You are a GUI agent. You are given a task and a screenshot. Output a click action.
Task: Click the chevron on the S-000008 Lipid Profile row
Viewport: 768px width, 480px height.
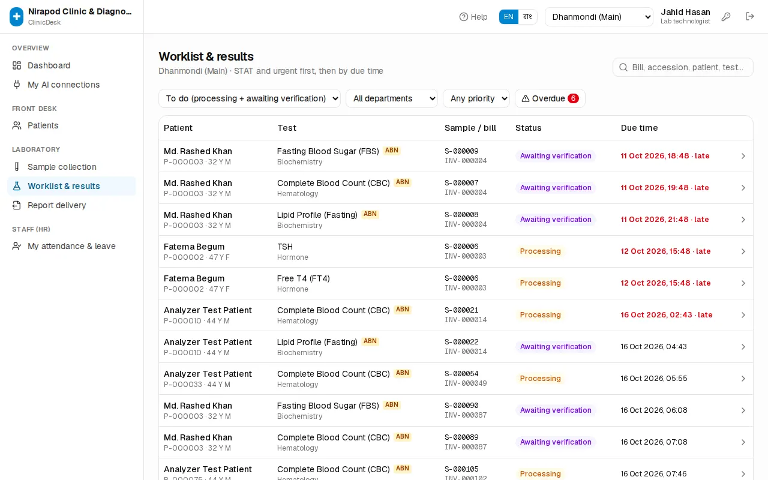point(743,220)
